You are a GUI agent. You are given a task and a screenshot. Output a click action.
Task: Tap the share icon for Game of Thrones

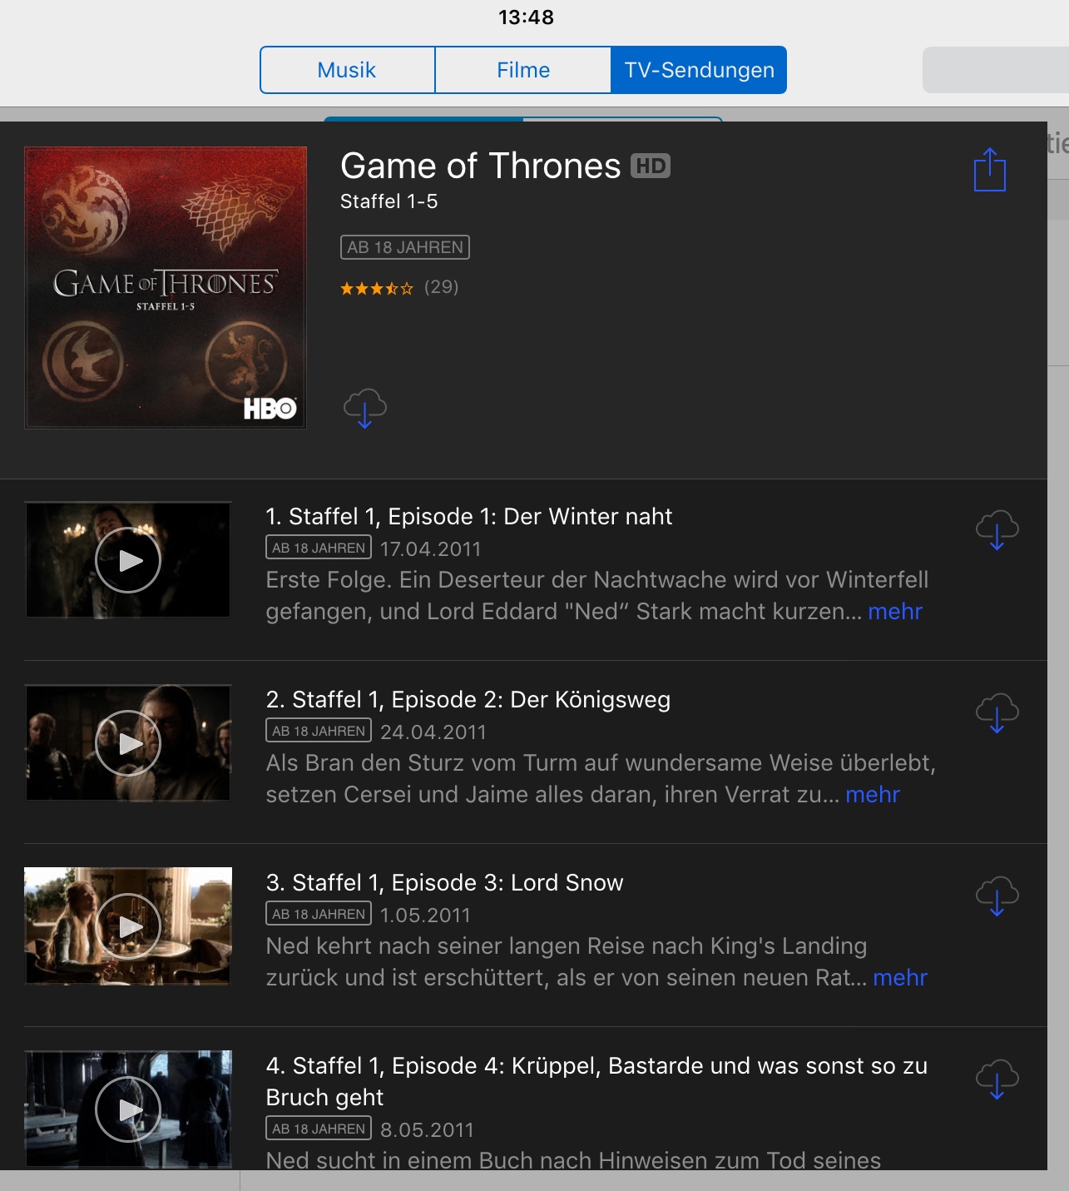tap(989, 170)
